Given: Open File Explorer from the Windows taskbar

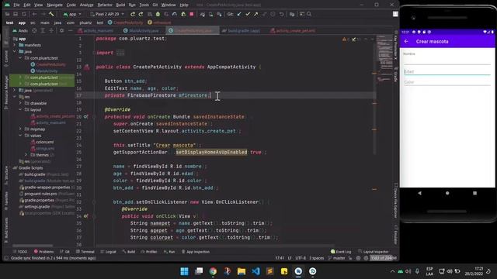Looking at the screenshot, I should point(242,271).
